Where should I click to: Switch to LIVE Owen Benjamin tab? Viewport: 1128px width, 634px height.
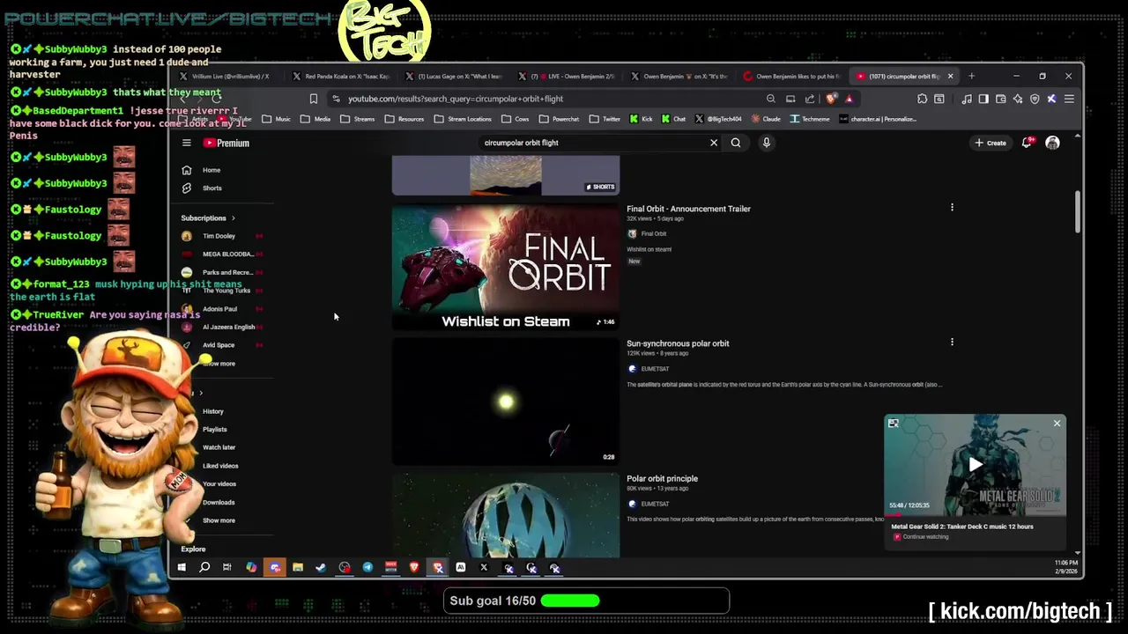pos(566,76)
